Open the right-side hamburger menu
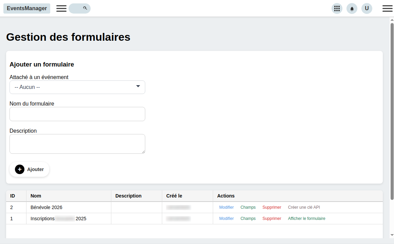Viewport: 394px width, 244px height. (387, 8)
